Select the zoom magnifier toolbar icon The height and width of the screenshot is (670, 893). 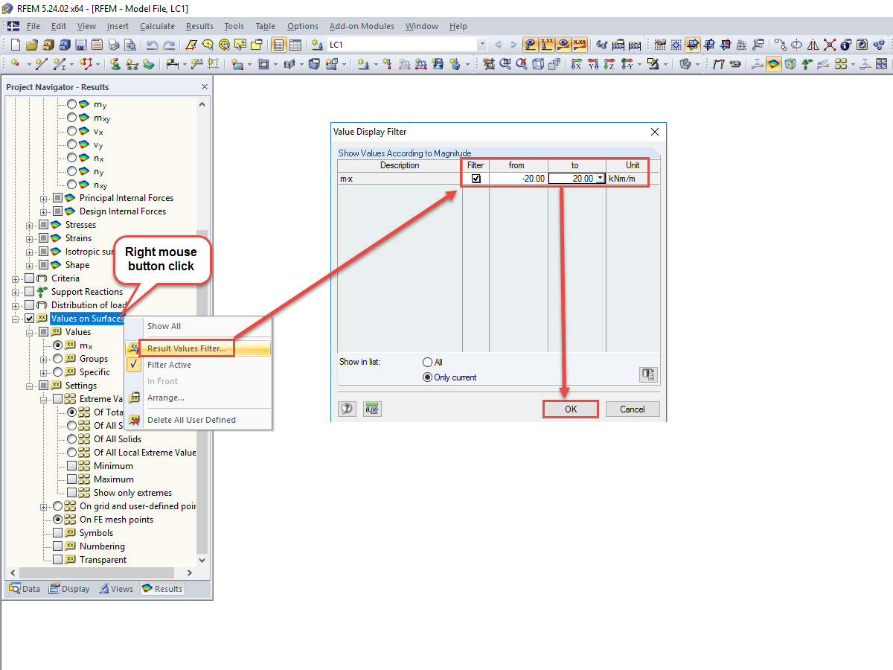(505, 66)
